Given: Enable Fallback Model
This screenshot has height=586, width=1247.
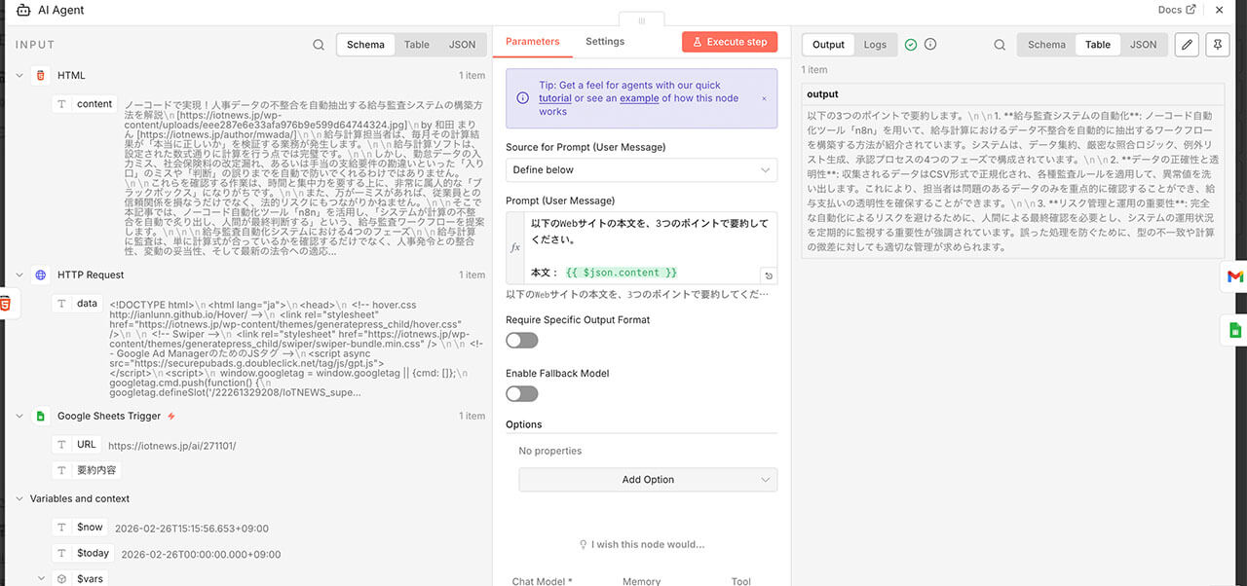Looking at the screenshot, I should (521, 393).
